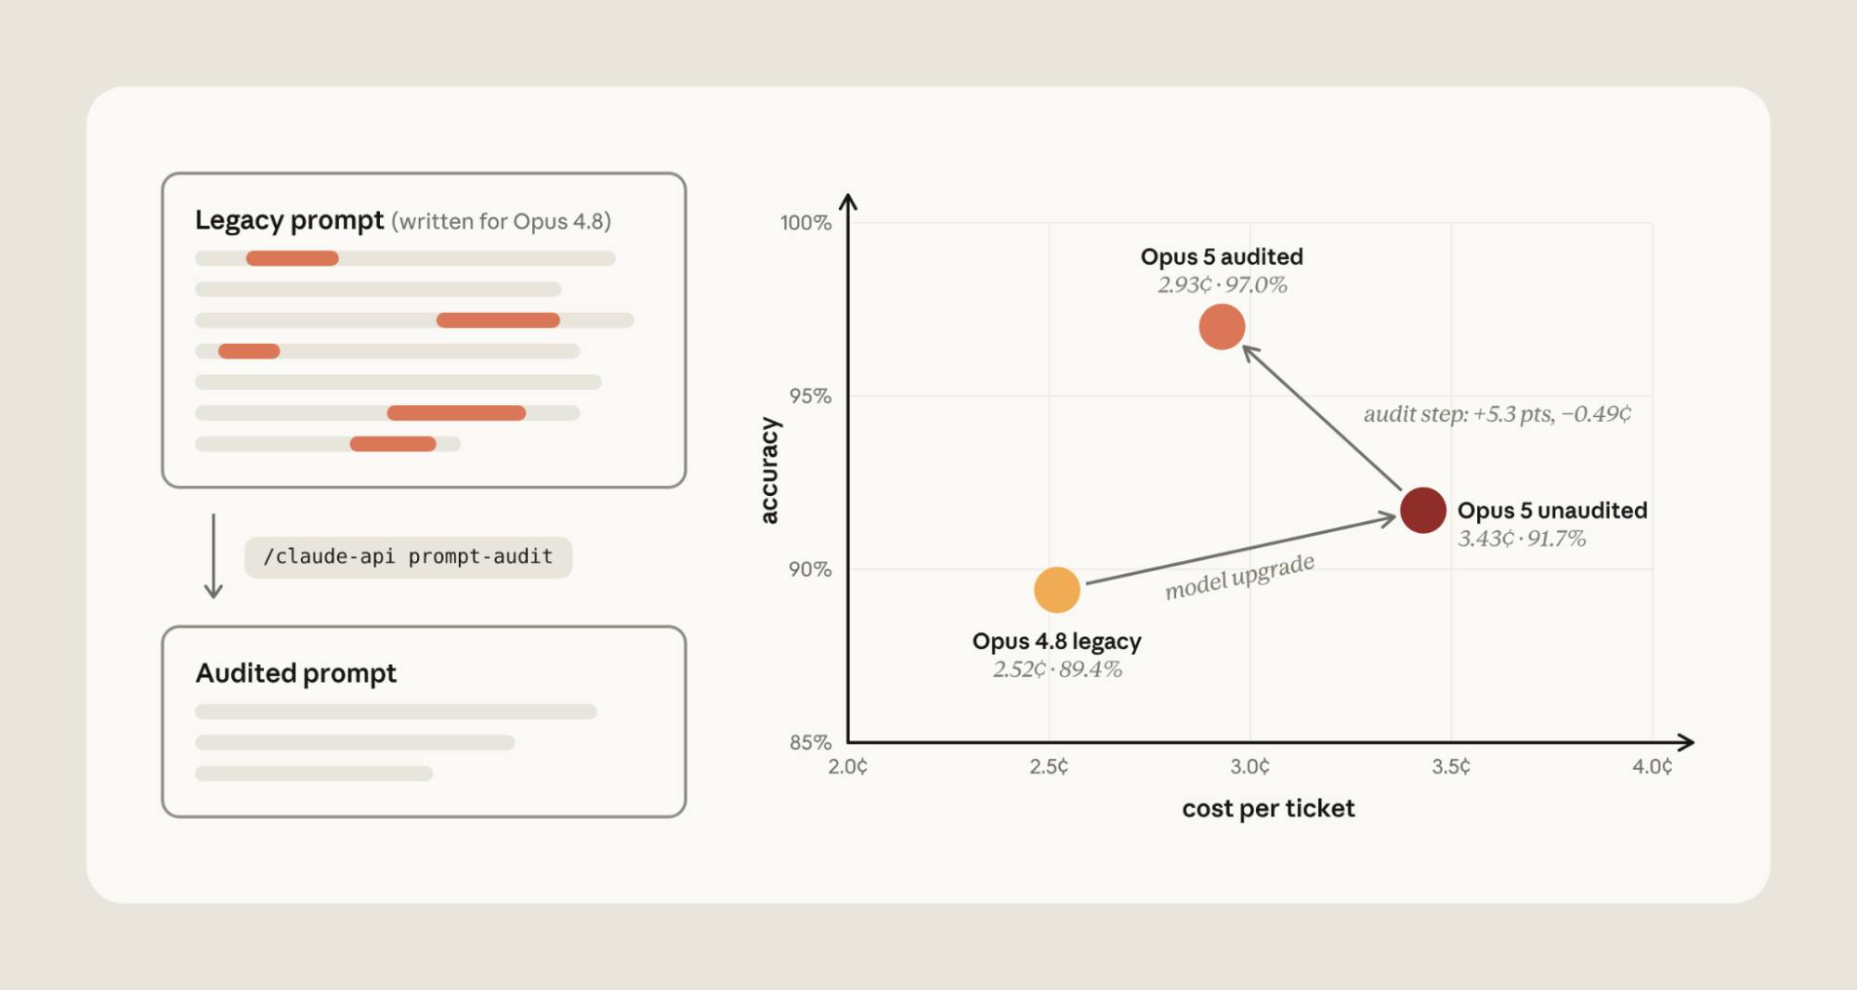Click the audit step arrow line
Image resolution: width=1857 pixels, height=990 pixels.
point(1321,417)
